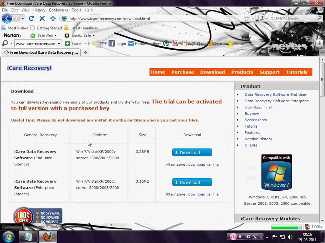This screenshot has width=325, height=243.
Task: Open the toolbar search box dropdown arrow
Action: point(59,44)
